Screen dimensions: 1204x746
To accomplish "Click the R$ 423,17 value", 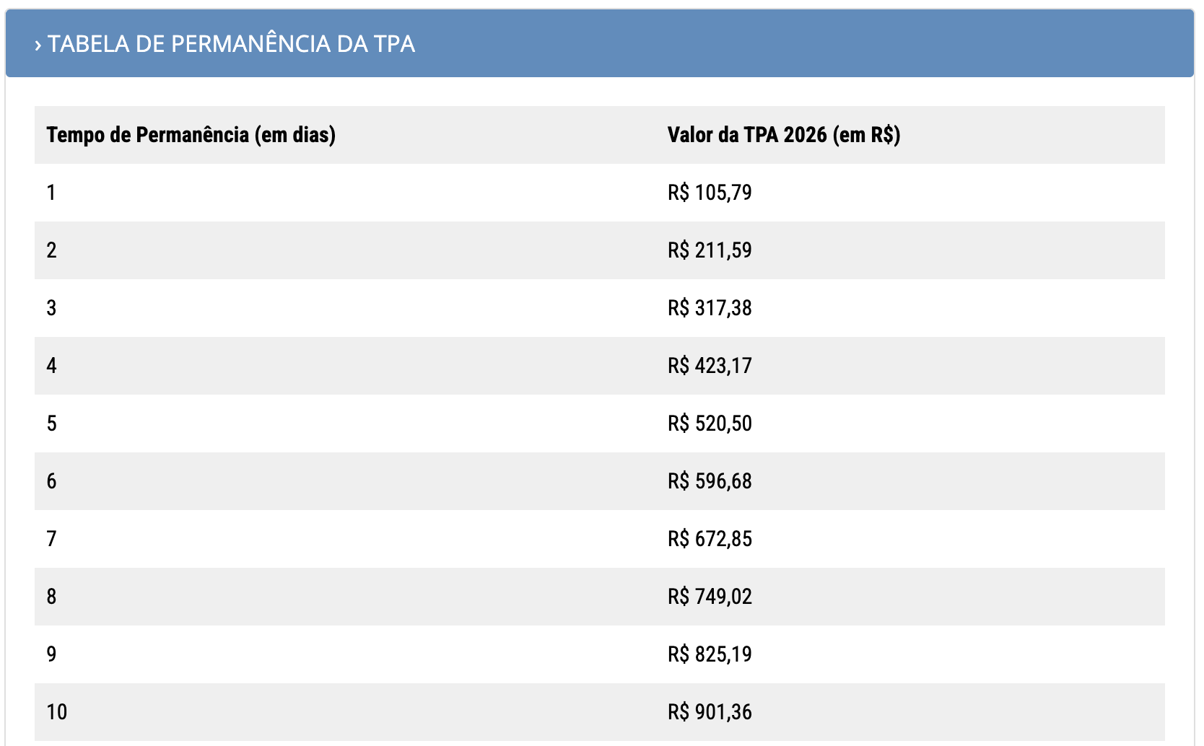I will pos(710,366).
